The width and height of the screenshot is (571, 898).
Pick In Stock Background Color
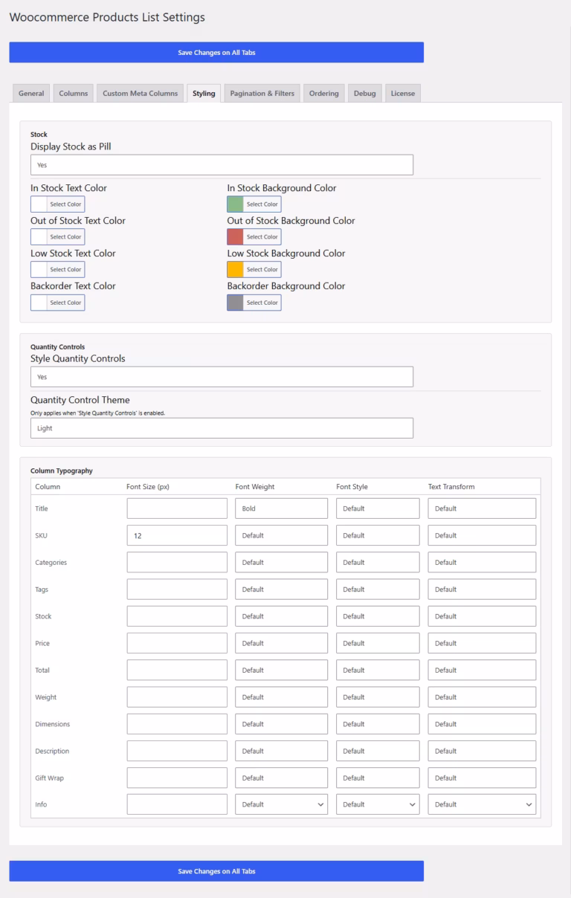tap(254, 204)
